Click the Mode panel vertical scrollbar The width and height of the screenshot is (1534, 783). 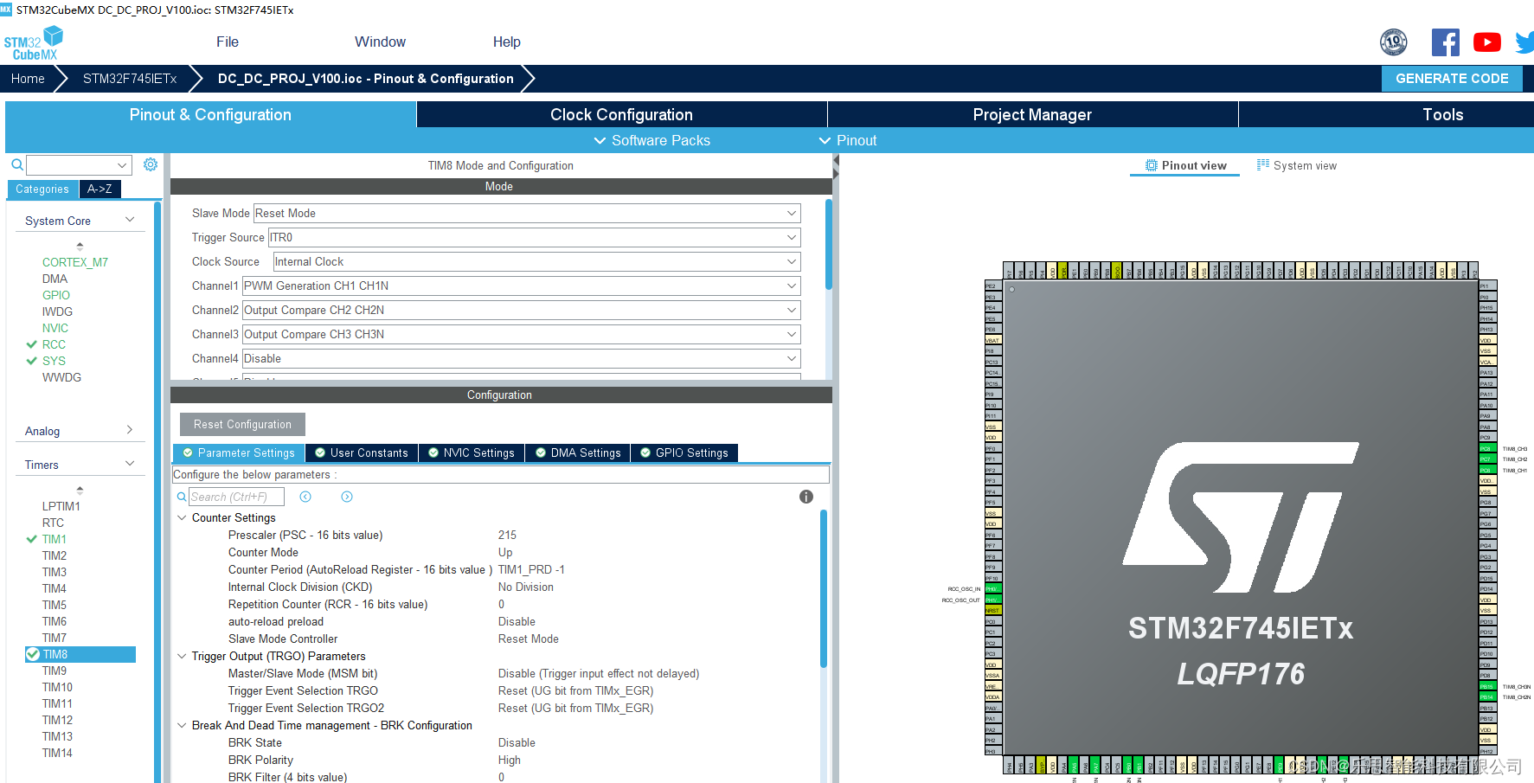pos(829,245)
